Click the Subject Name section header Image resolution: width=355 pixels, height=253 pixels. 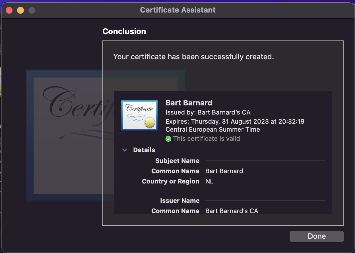[177, 161]
